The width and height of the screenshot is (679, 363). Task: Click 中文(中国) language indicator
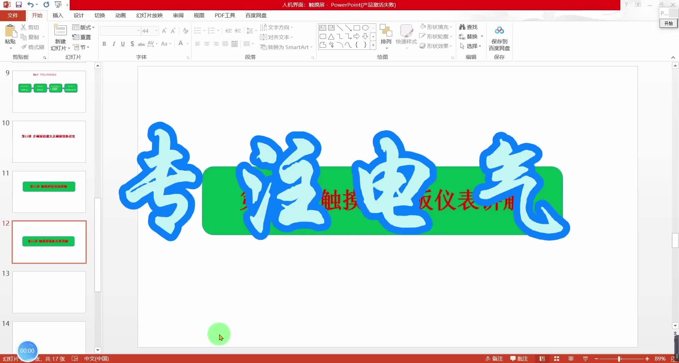pos(96,359)
